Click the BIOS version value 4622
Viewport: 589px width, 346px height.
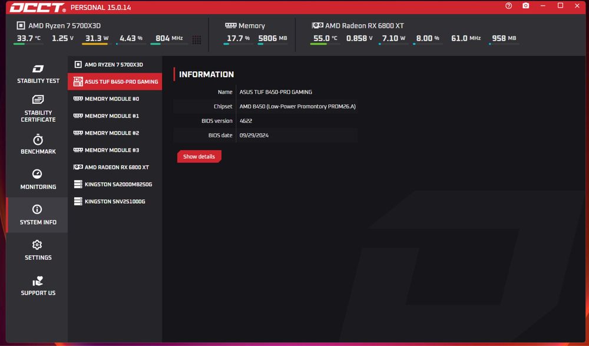coord(246,121)
